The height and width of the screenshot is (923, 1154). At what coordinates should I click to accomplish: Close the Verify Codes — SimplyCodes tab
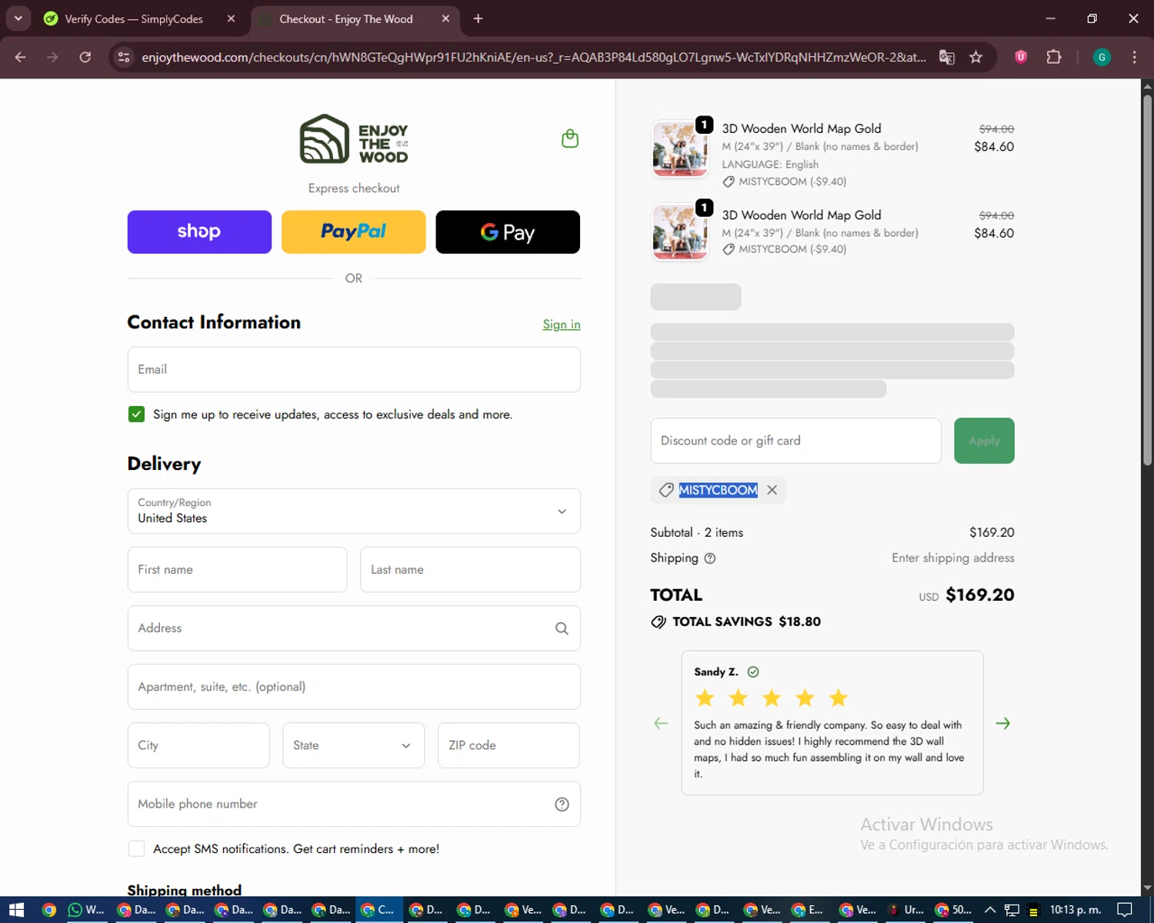pyautogui.click(x=231, y=18)
